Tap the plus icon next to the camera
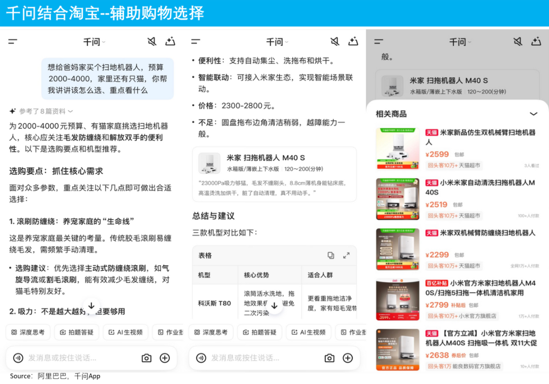Viewport: 549px width, 384px height. (x=165, y=358)
